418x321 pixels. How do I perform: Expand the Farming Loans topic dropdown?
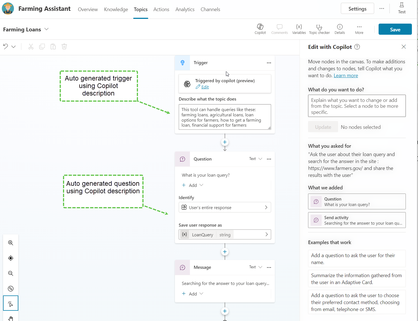[x=47, y=29]
